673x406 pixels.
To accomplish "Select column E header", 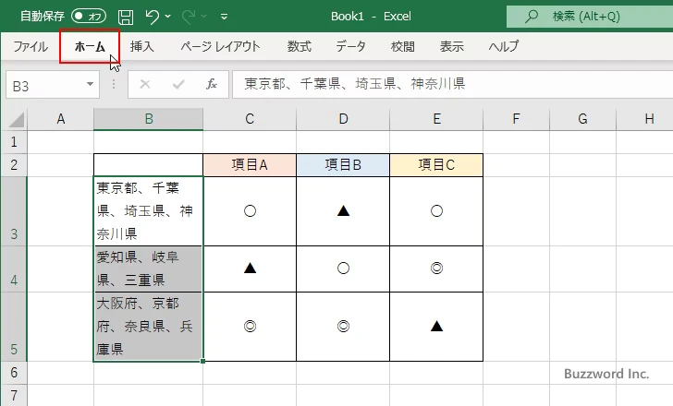I will [436, 119].
